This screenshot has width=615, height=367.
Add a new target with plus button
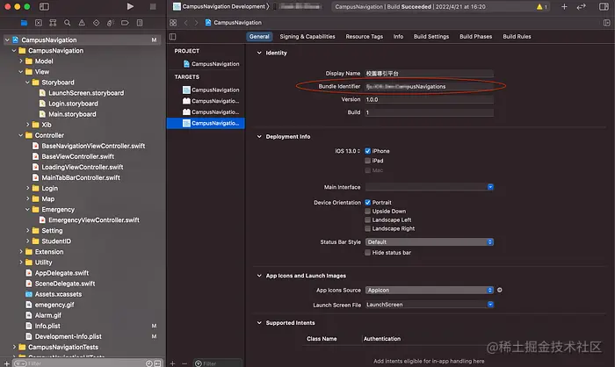[172, 363]
